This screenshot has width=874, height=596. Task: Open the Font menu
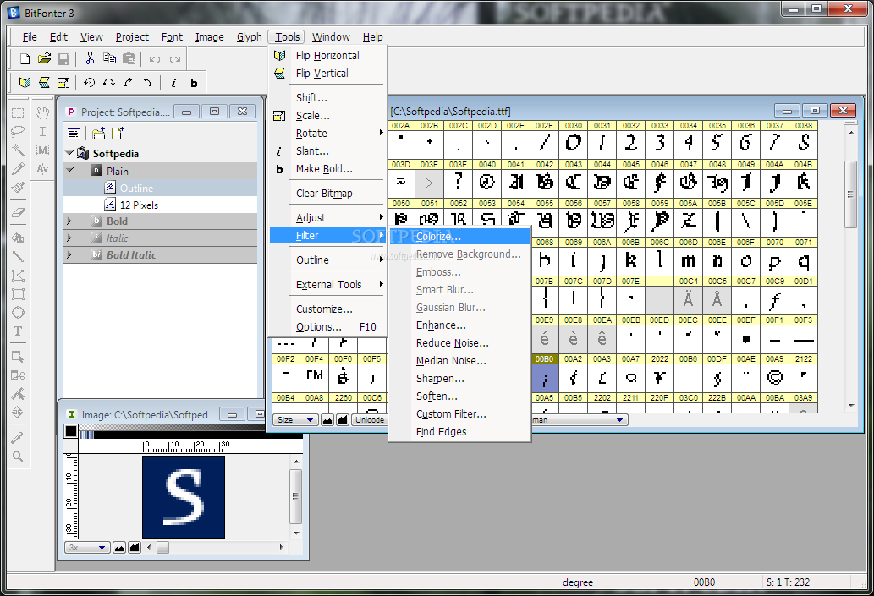172,36
